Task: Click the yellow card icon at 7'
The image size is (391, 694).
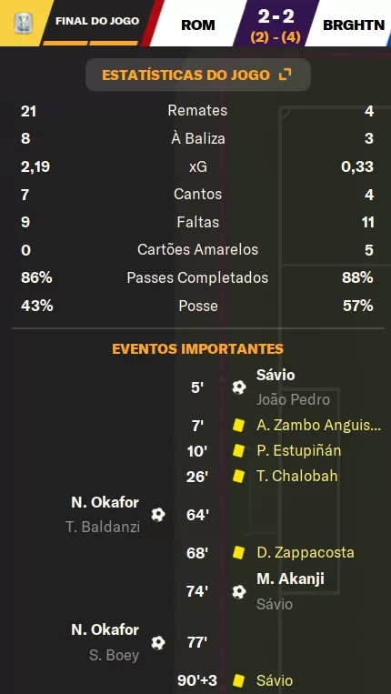Action: coord(239,426)
